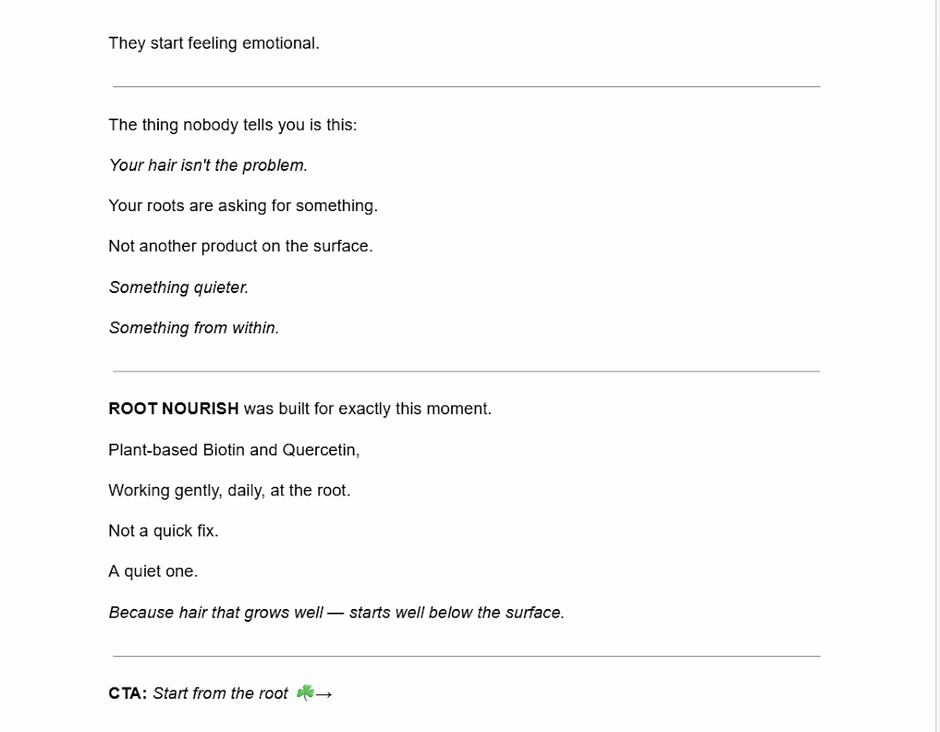Click the bold "ROOT NOURISH" heading text
Image resolution: width=940 pixels, height=732 pixels.
173,408
